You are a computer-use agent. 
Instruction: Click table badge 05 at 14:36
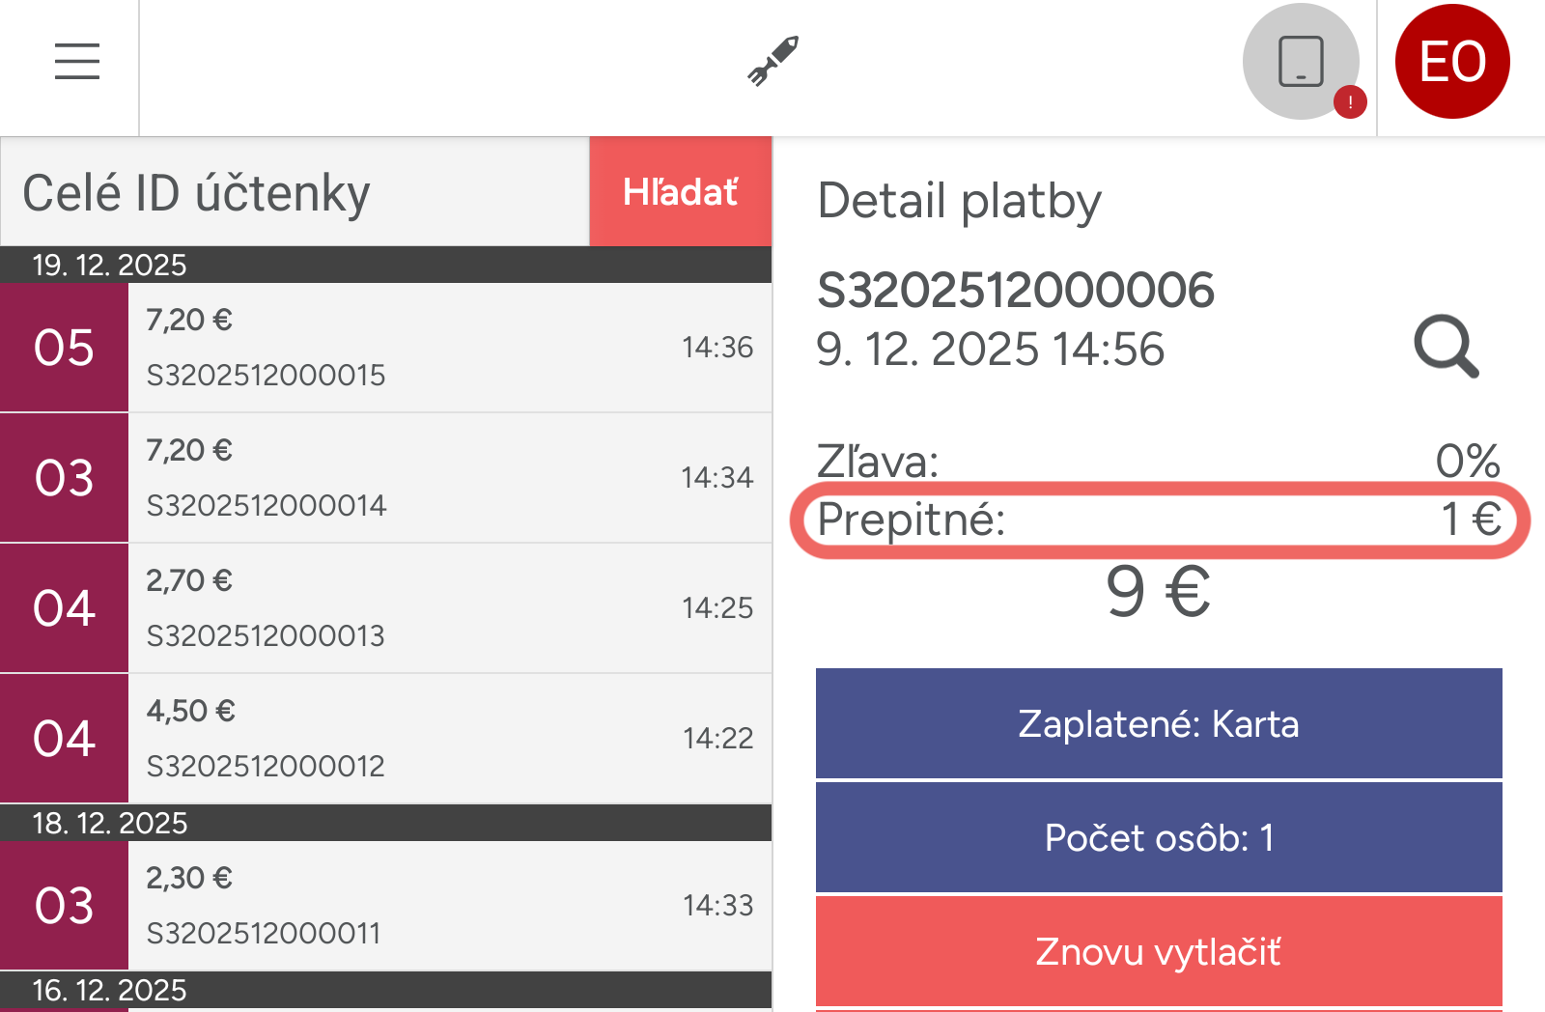click(64, 348)
